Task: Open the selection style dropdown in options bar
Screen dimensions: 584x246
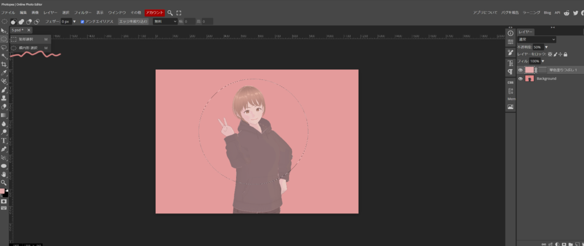Action: 165,21
